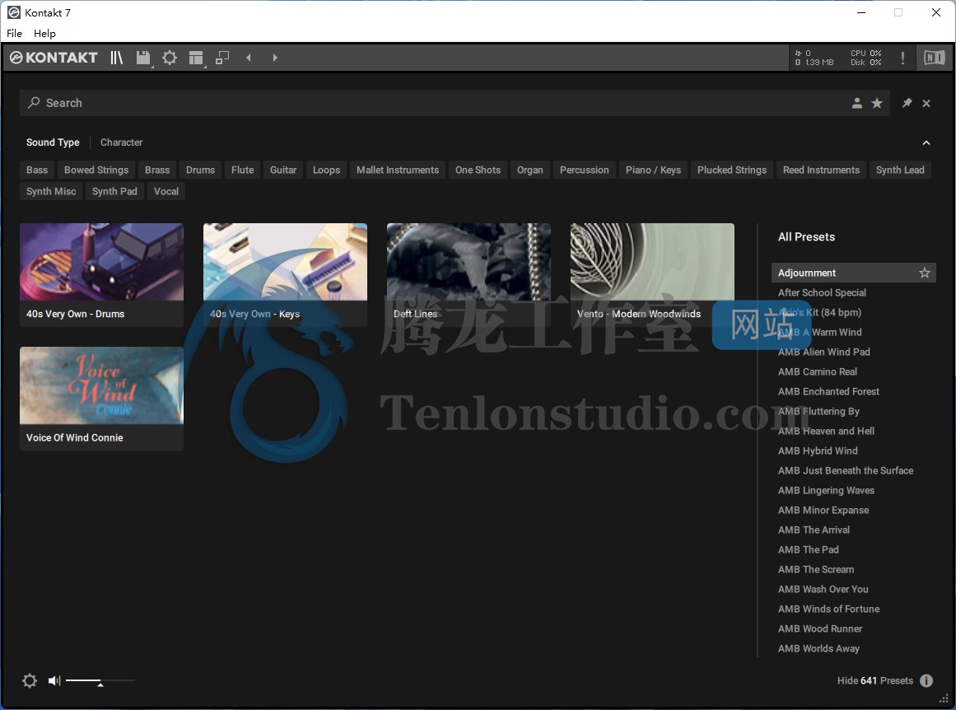
Task: Open the workspace layout icon
Action: click(x=196, y=58)
